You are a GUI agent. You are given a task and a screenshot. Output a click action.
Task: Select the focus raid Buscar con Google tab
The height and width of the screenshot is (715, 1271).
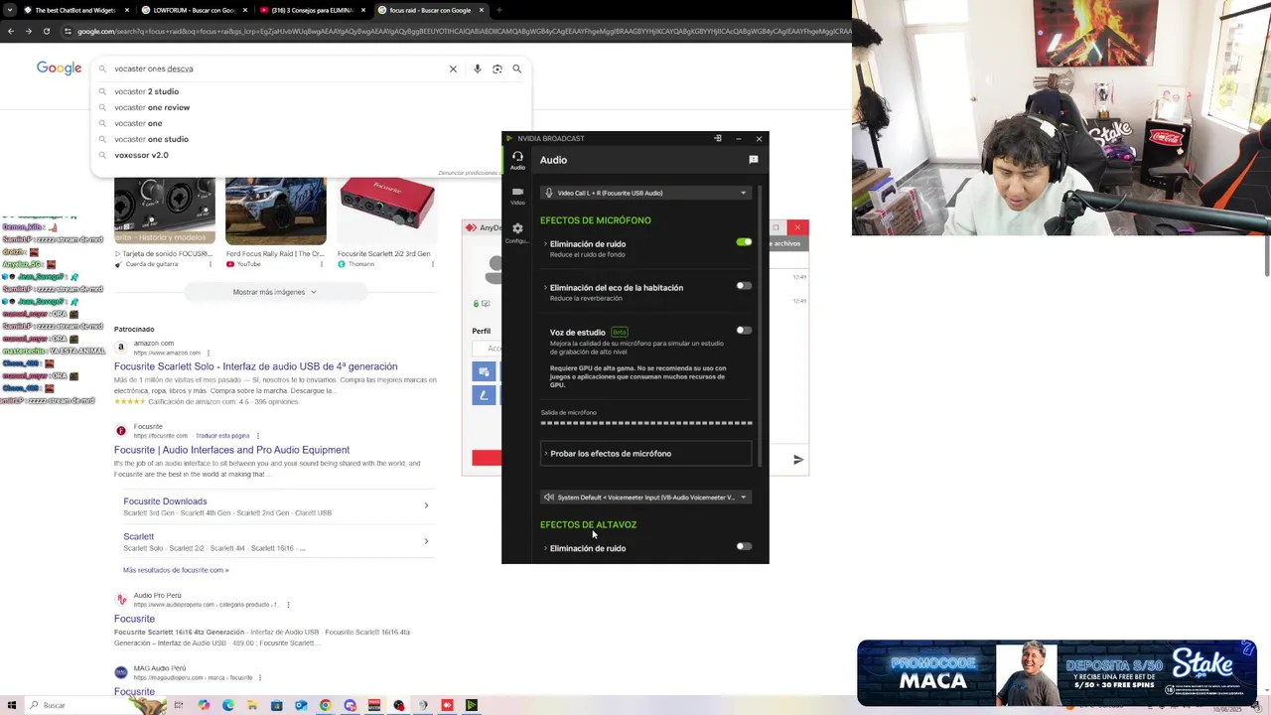(x=430, y=10)
